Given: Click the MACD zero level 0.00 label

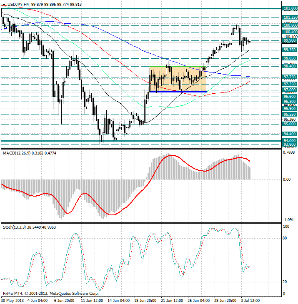Looking at the screenshot, I should click(287, 179).
